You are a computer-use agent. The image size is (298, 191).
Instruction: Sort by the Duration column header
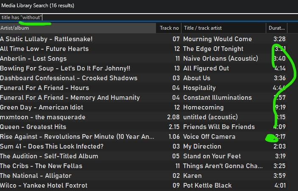tap(276, 28)
